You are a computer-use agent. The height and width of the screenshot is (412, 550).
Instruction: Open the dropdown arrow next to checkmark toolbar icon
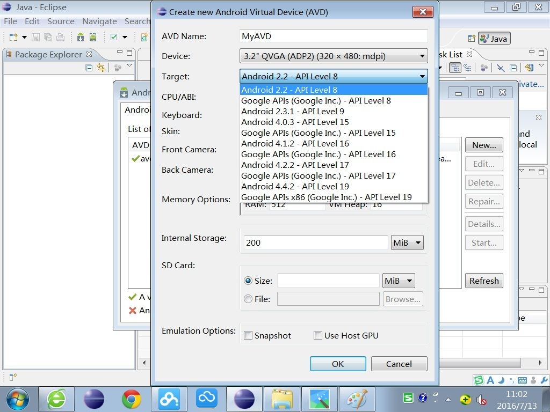[x=125, y=37]
